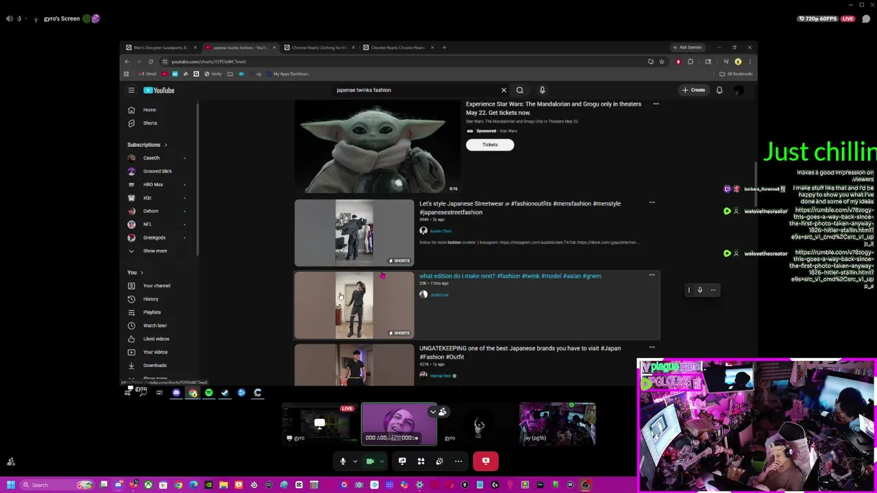Open Discord call more options ellipsis
Screen dimensions: 877x493
pyautogui.click(x=458, y=461)
